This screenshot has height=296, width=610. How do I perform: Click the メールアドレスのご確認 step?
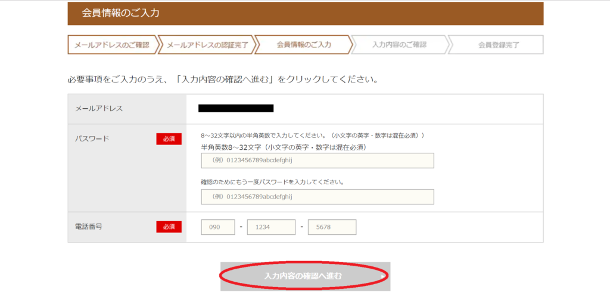click(112, 45)
